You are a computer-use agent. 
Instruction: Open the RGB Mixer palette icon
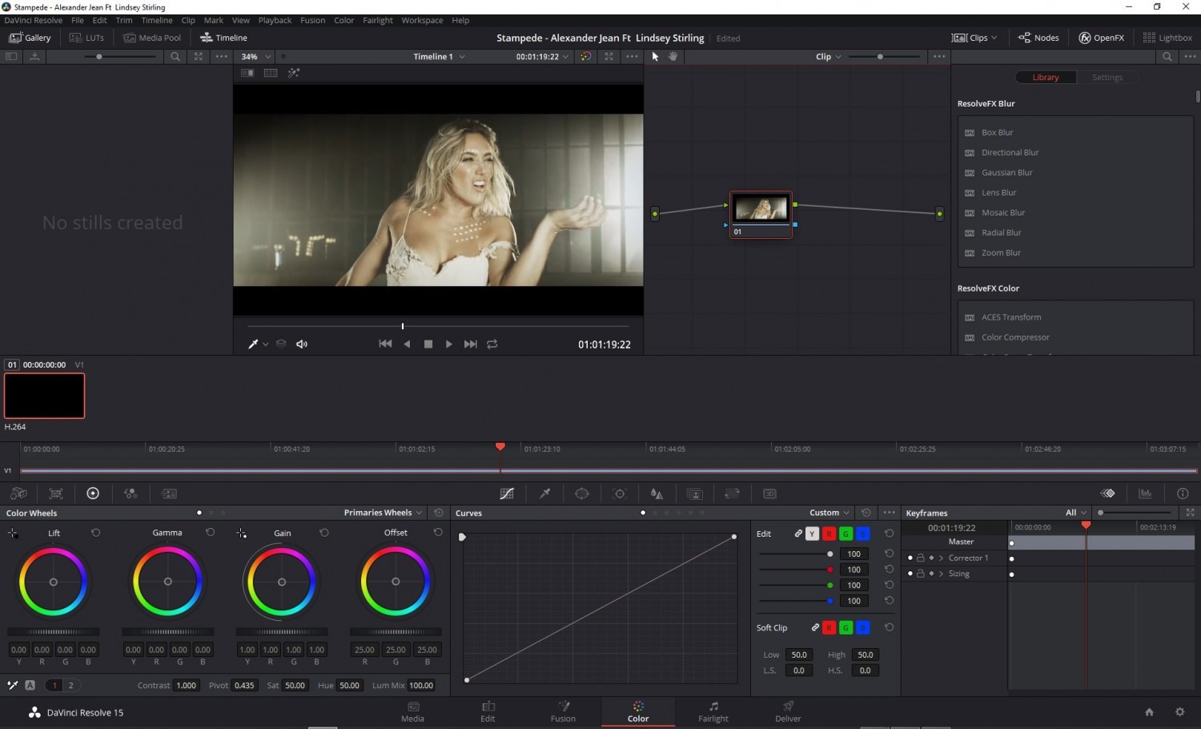pos(131,493)
